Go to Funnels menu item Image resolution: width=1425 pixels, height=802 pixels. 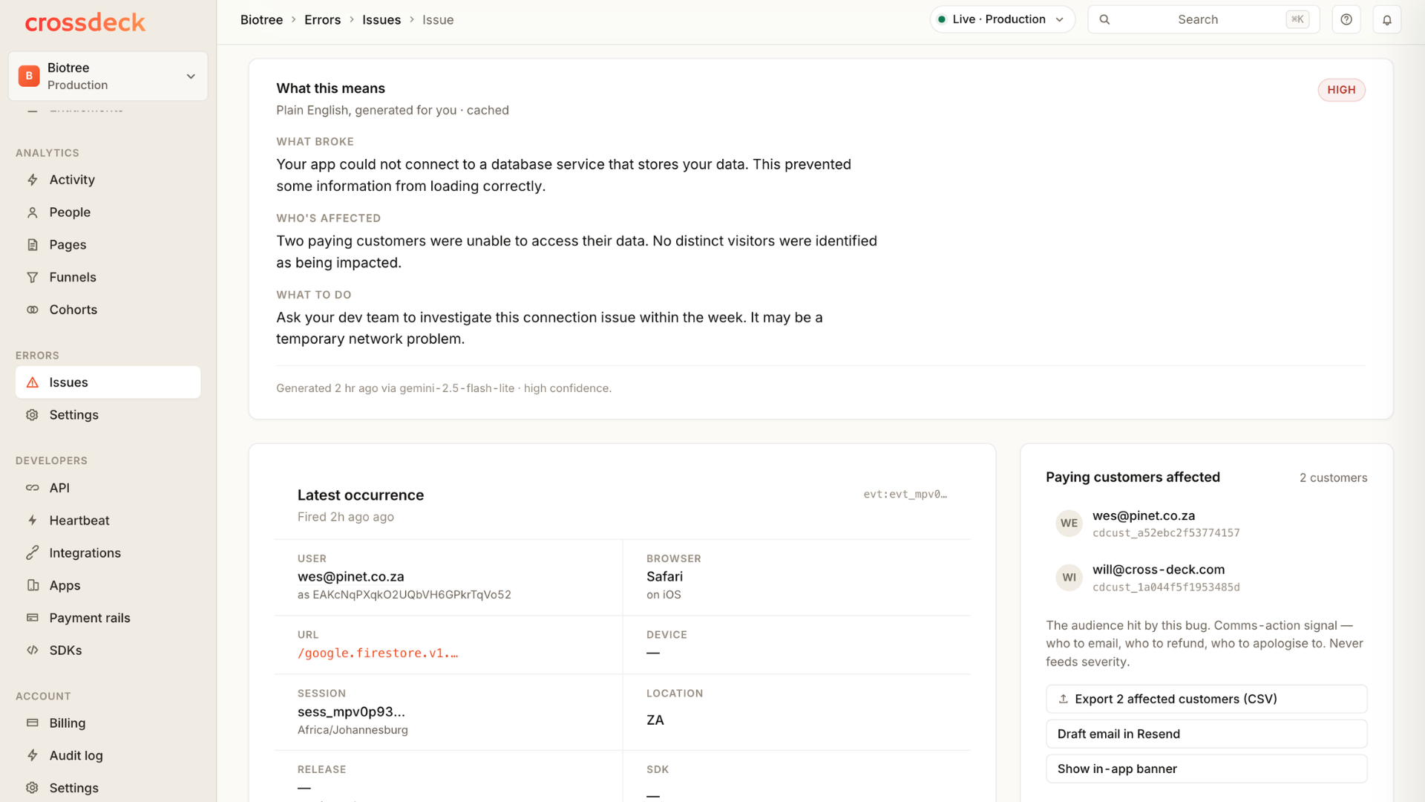coord(108,278)
